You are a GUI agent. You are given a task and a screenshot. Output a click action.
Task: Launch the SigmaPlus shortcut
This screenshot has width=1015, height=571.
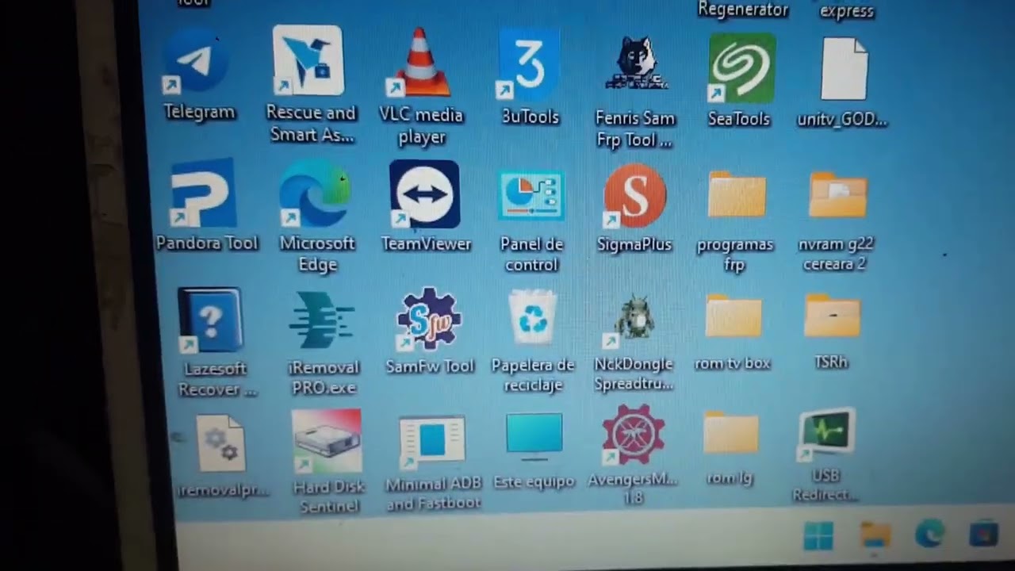[634, 195]
